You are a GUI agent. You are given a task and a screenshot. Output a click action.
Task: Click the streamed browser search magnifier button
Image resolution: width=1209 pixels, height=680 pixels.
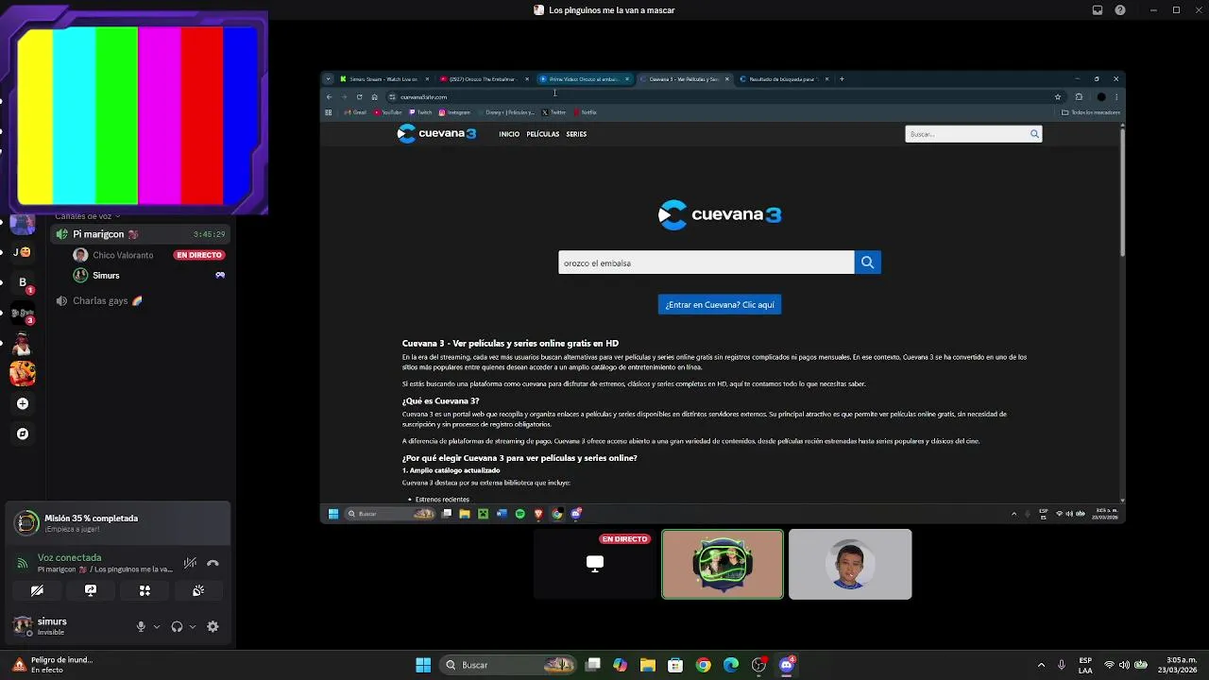[868, 263]
